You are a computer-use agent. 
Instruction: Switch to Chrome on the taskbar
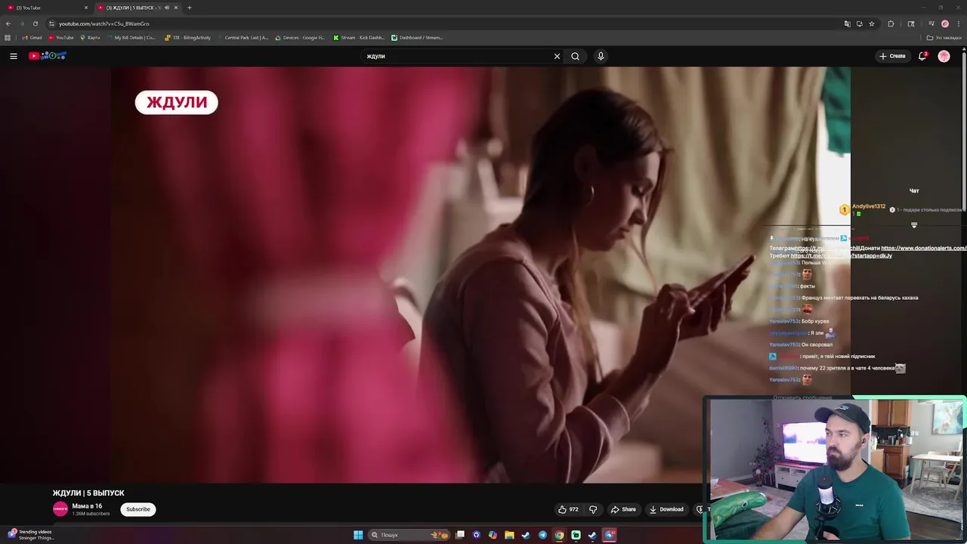(x=559, y=535)
